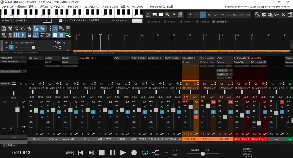Click the snowflake with red X unfreeze icon
This screenshot has height=158, width=293.
(x=270, y=15)
